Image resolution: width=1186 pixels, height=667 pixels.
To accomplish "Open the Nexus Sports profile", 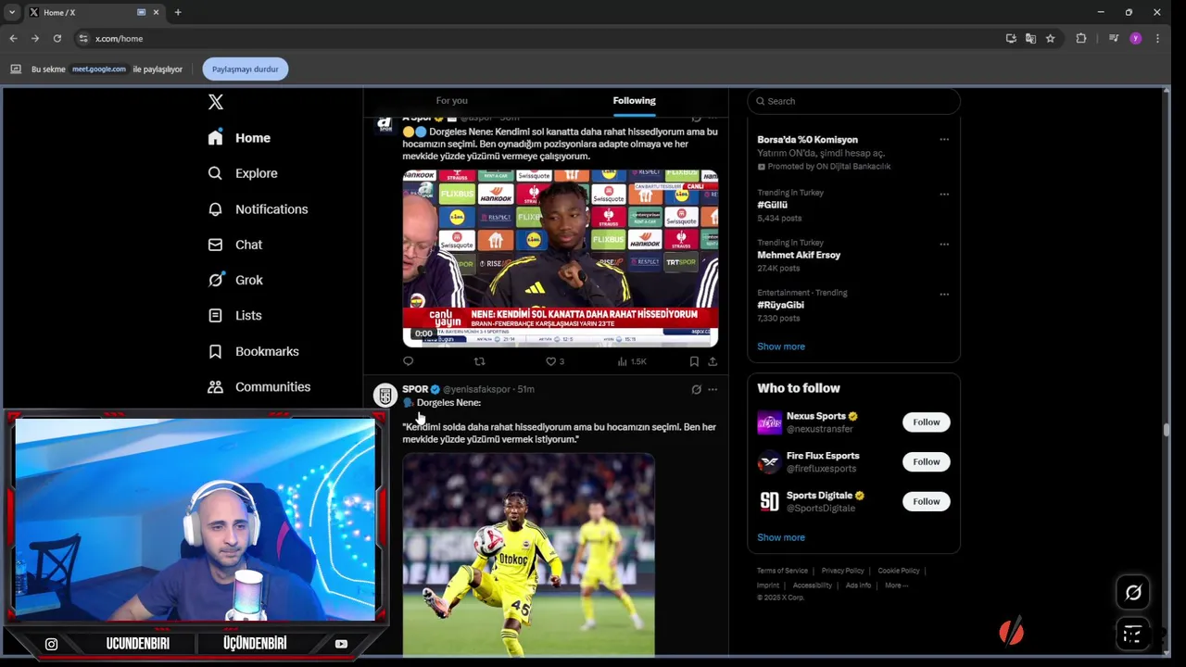I will [815, 417].
